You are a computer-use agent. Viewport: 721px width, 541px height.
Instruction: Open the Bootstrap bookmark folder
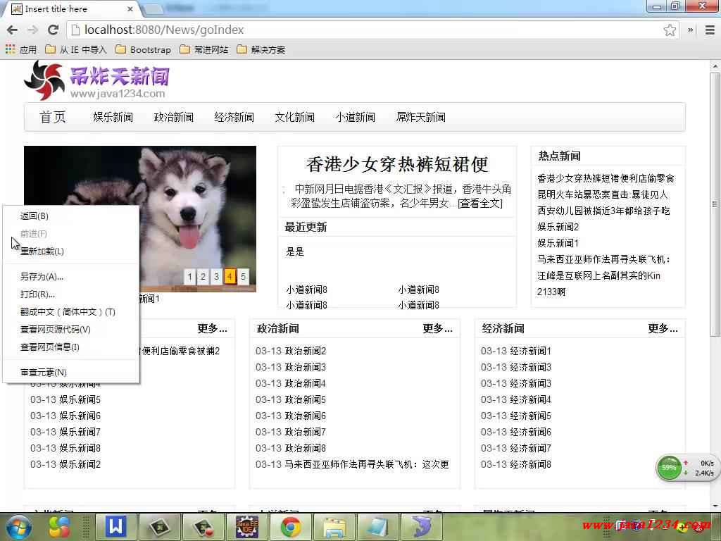click(144, 49)
